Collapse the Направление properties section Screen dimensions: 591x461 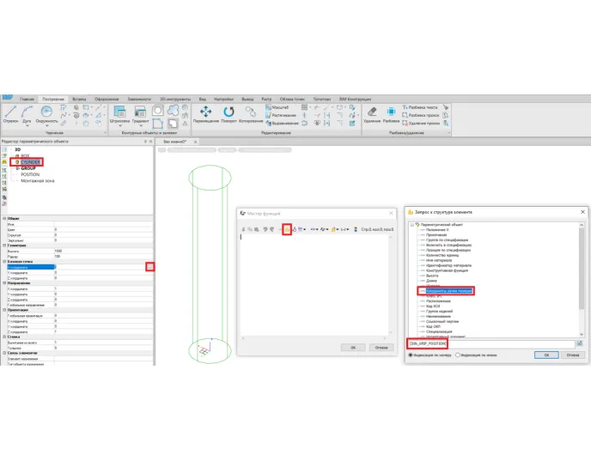(x=4, y=282)
